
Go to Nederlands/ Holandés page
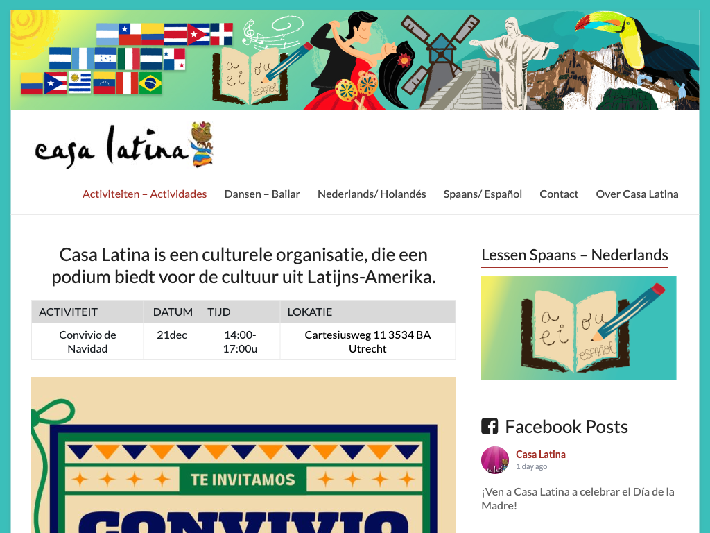pyautogui.click(x=372, y=194)
